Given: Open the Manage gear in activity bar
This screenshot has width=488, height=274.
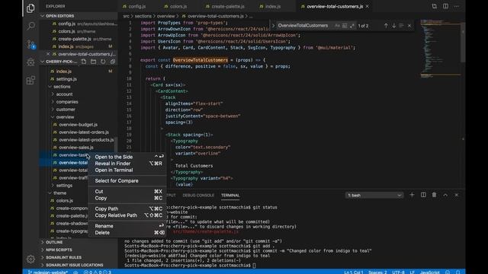Looking at the screenshot, I should click(x=30, y=259).
